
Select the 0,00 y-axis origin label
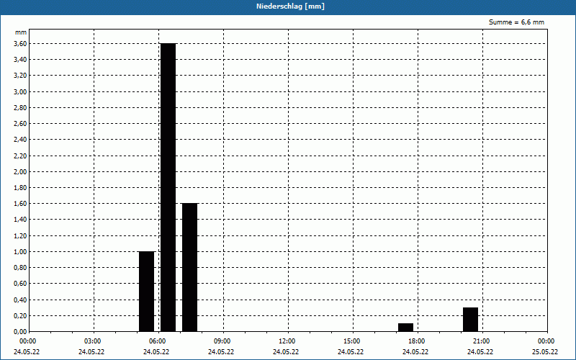point(20,332)
